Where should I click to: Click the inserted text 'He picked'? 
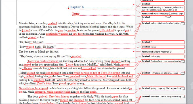(108, 30)
